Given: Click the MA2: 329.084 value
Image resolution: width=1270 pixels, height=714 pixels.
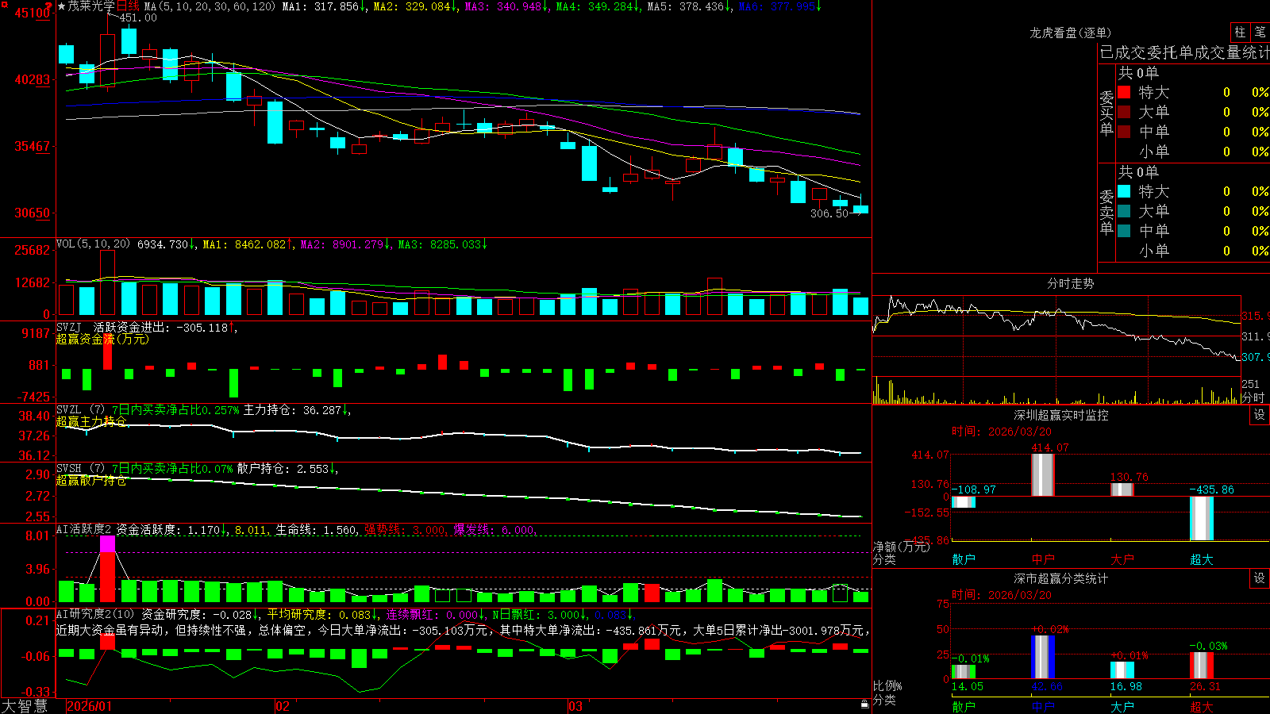Looking at the screenshot, I should 415,6.
